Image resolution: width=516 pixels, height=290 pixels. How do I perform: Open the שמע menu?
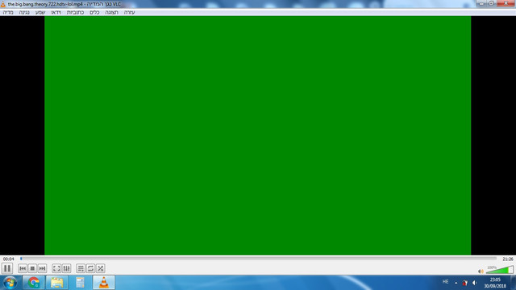40,13
